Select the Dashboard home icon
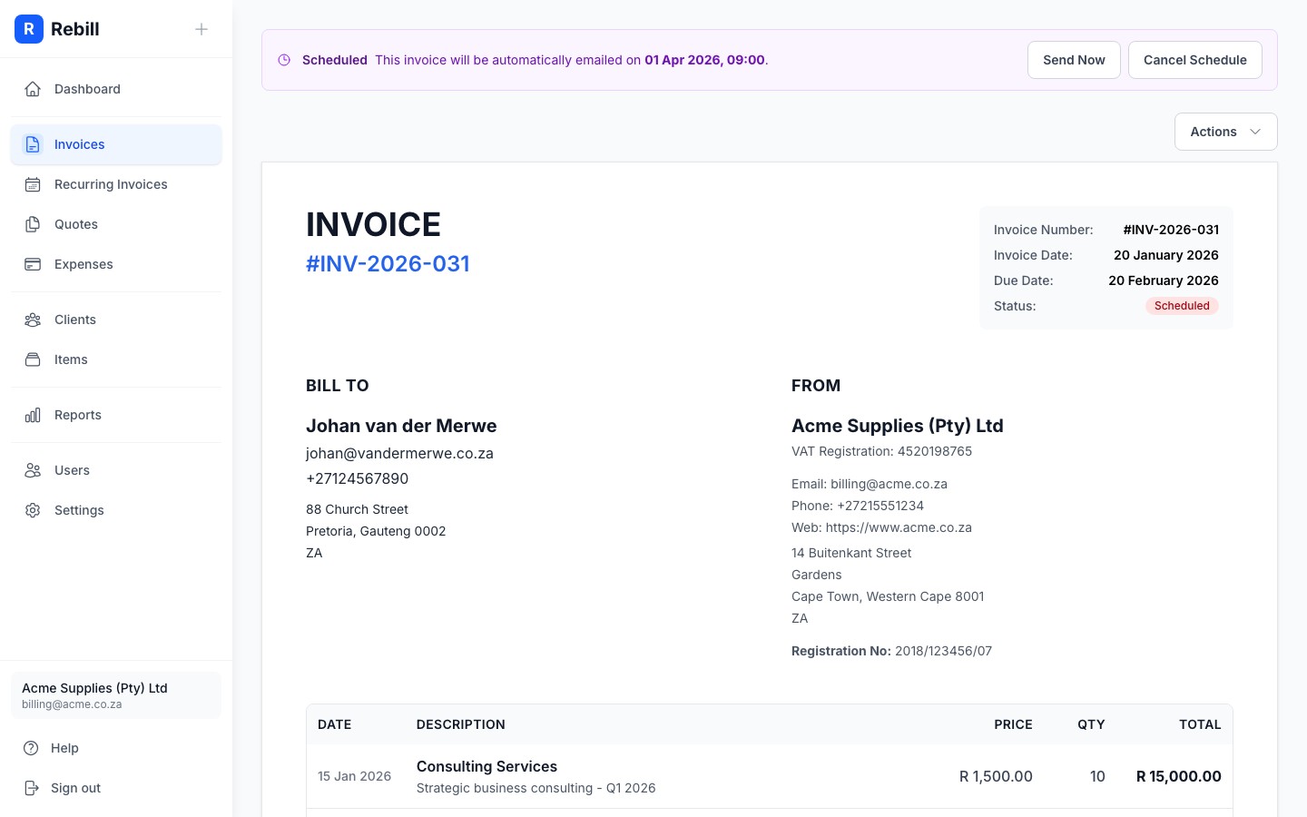 [x=33, y=89]
